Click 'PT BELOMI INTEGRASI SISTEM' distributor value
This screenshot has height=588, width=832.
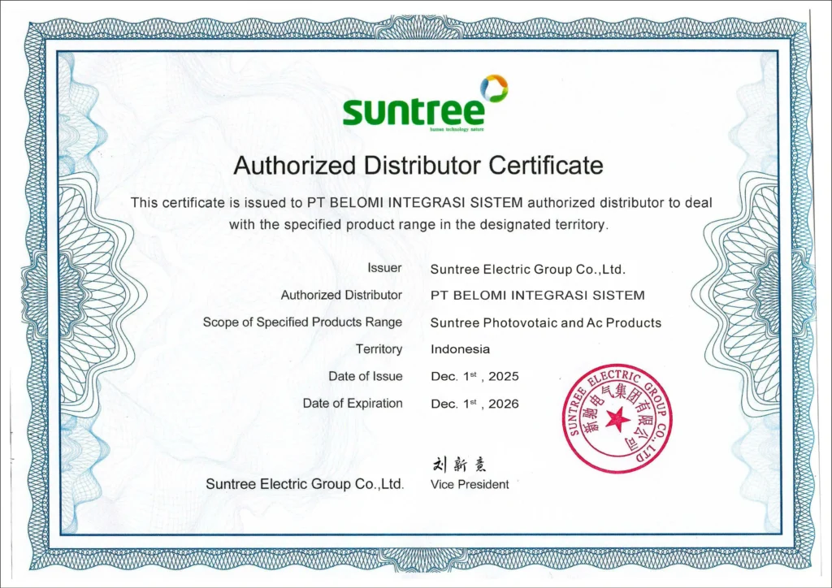(x=538, y=296)
